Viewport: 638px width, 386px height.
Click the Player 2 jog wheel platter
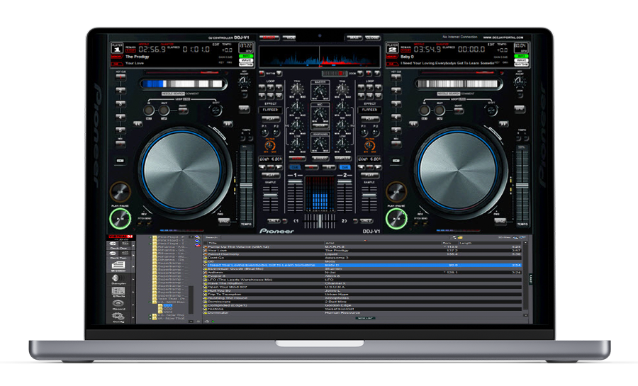[x=458, y=170]
